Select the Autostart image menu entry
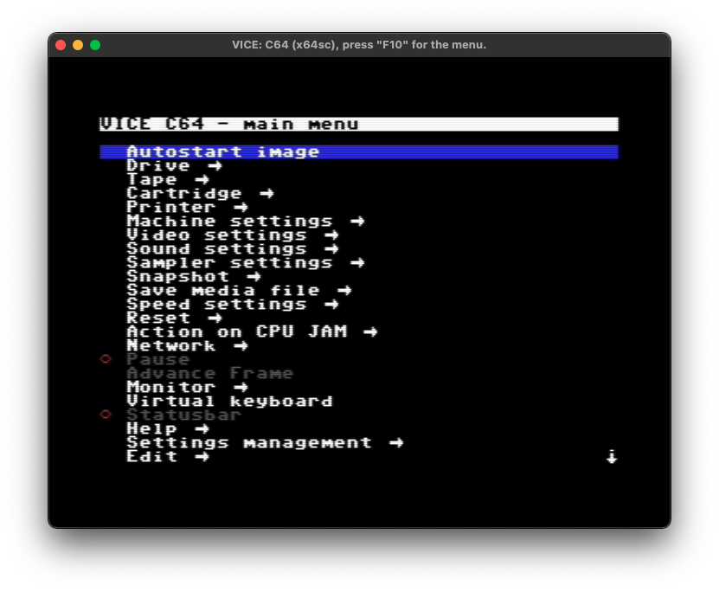Viewport: 719px width, 592px height. tap(222, 152)
